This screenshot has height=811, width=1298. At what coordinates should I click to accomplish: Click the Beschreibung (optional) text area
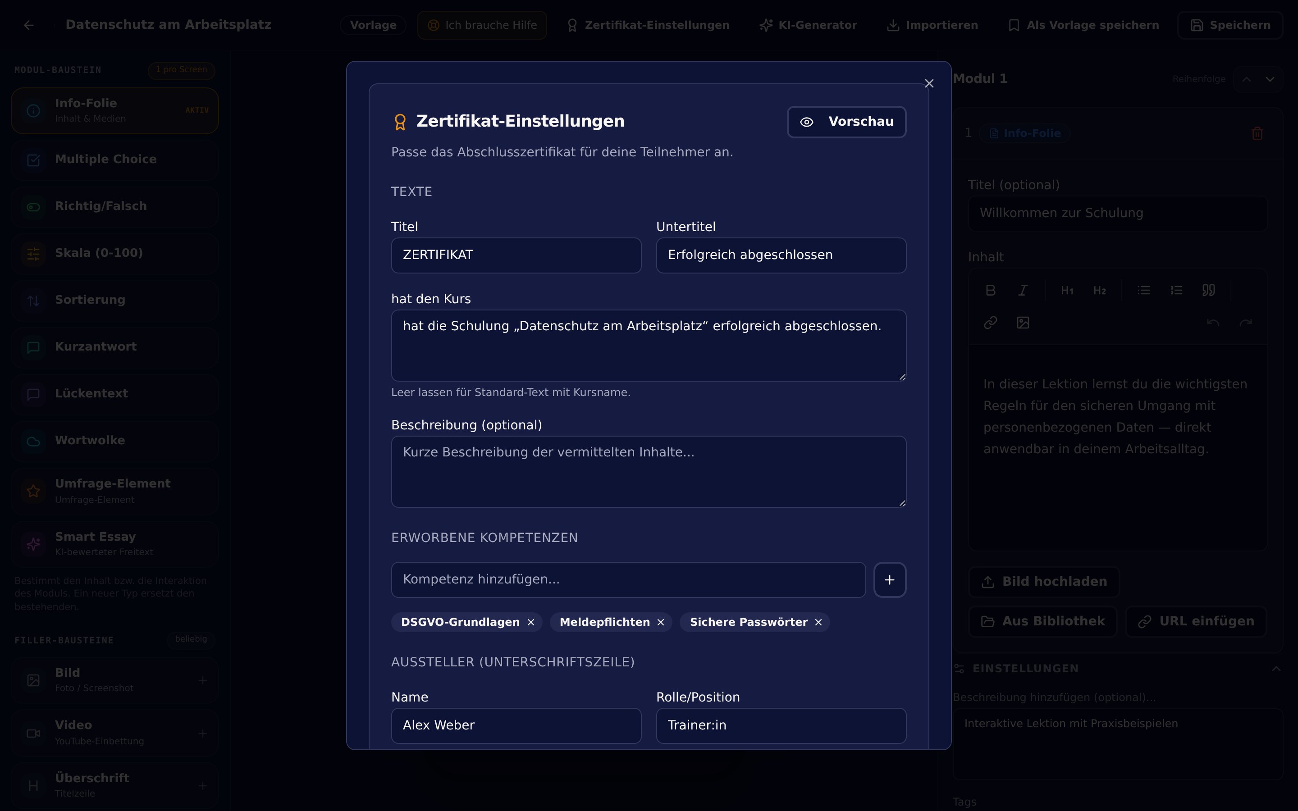point(649,471)
